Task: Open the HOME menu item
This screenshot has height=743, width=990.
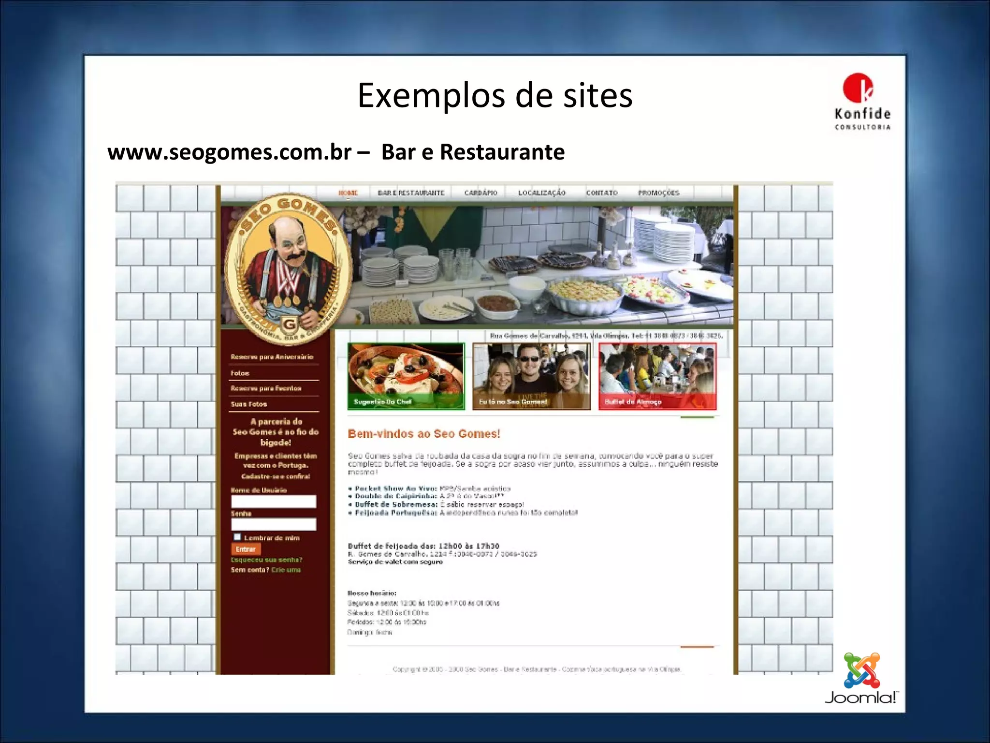Action: pyautogui.click(x=348, y=193)
